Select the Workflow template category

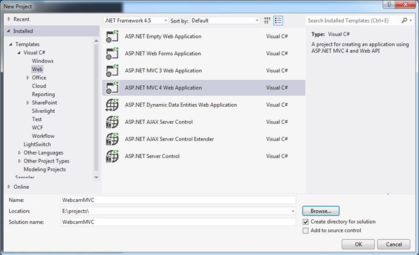coord(43,136)
